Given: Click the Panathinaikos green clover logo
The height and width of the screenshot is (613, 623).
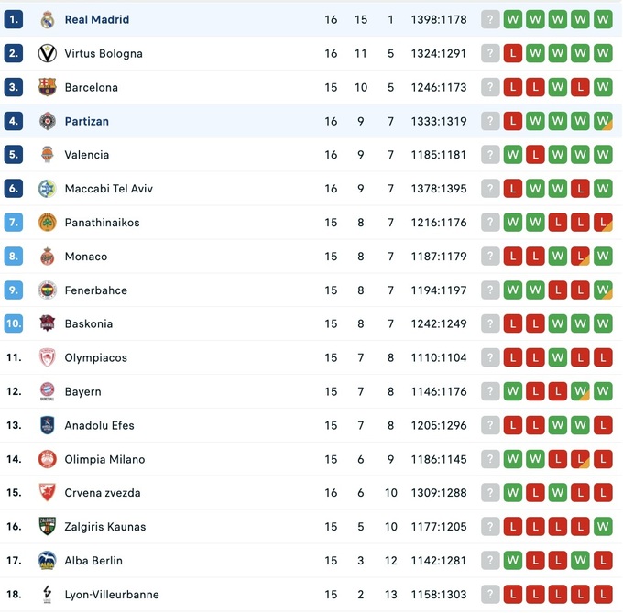Looking at the screenshot, I should (48, 223).
